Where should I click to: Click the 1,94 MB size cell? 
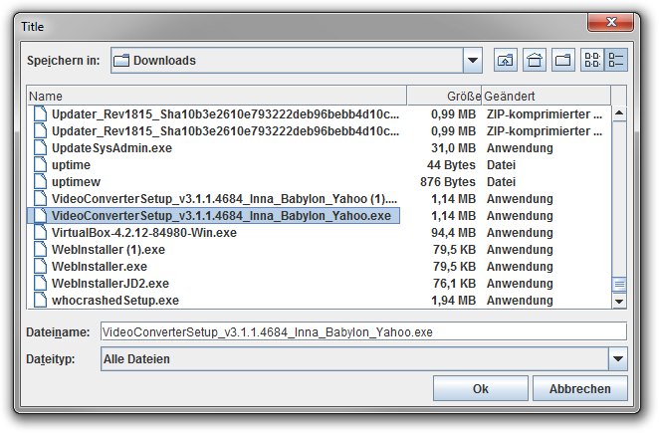[453, 301]
